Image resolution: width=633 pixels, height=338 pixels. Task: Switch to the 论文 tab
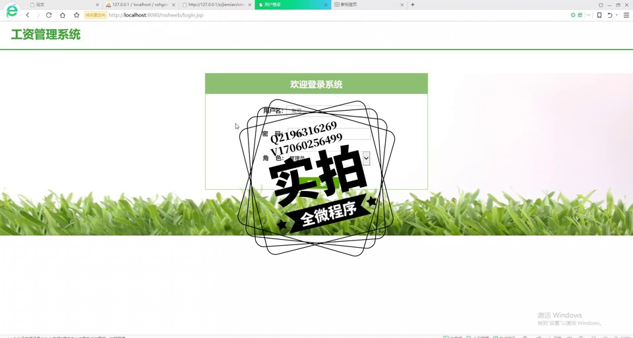59,5
